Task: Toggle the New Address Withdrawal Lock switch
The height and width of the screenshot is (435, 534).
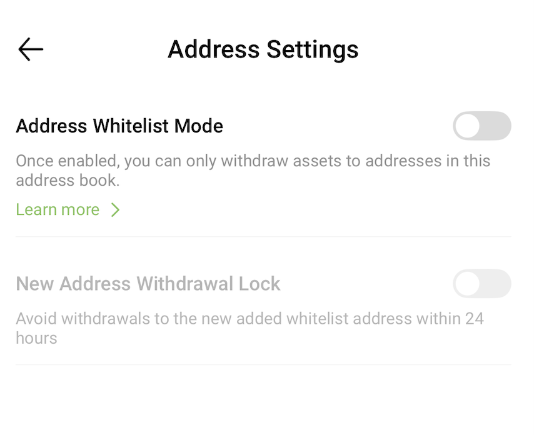Action: pos(481,284)
